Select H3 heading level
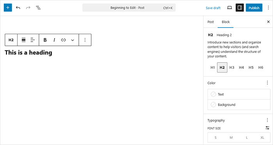Viewport: 273px width, 145px height. [x=232, y=68]
